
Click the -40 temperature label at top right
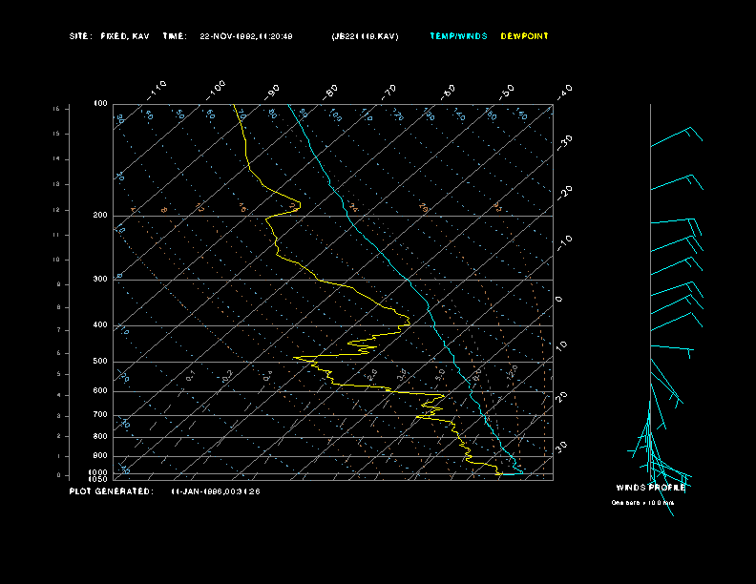coord(564,91)
